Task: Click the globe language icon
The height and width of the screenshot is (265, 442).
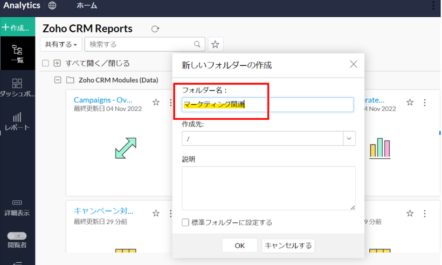Action: click(x=52, y=6)
